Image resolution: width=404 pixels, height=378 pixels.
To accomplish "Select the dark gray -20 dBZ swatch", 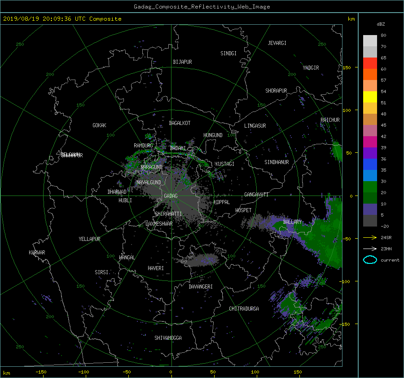I will (x=370, y=221).
